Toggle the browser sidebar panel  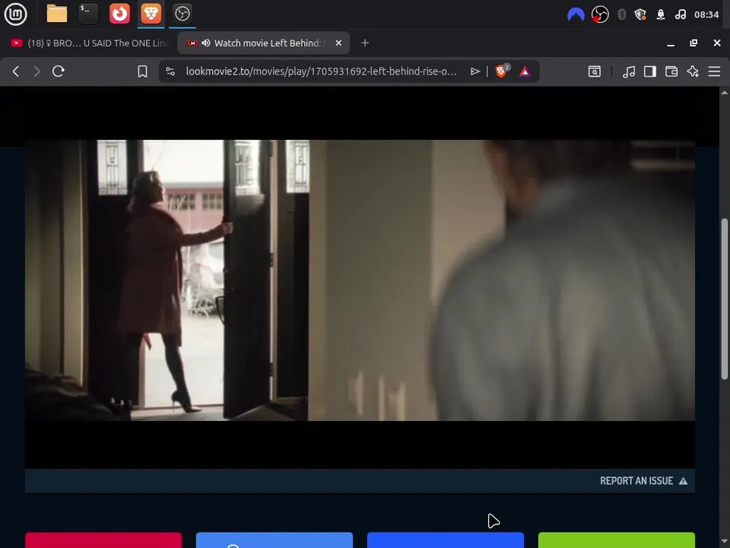coord(650,72)
